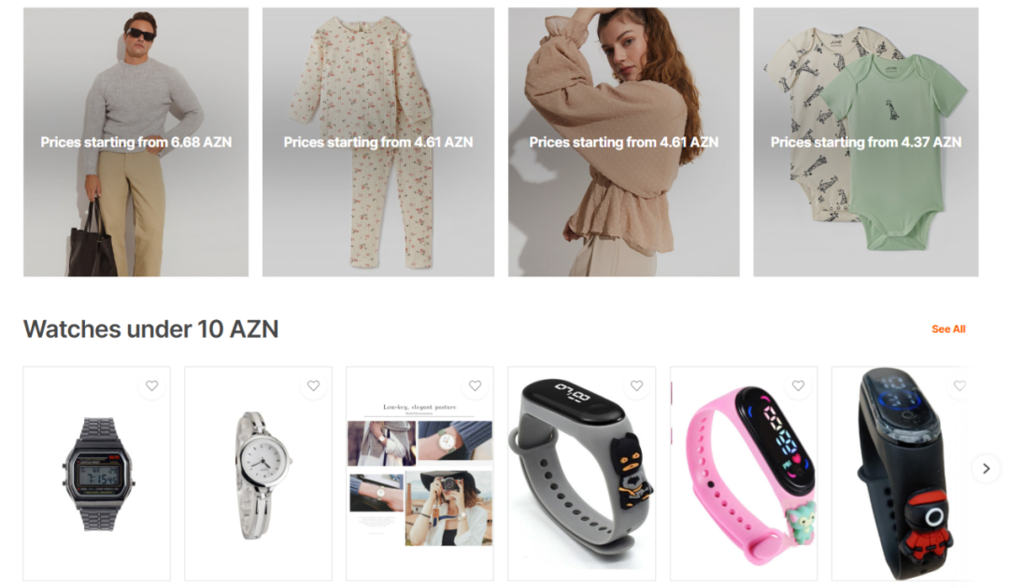View the pink LED kids watch
The image size is (1009, 588).
click(x=744, y=474)
